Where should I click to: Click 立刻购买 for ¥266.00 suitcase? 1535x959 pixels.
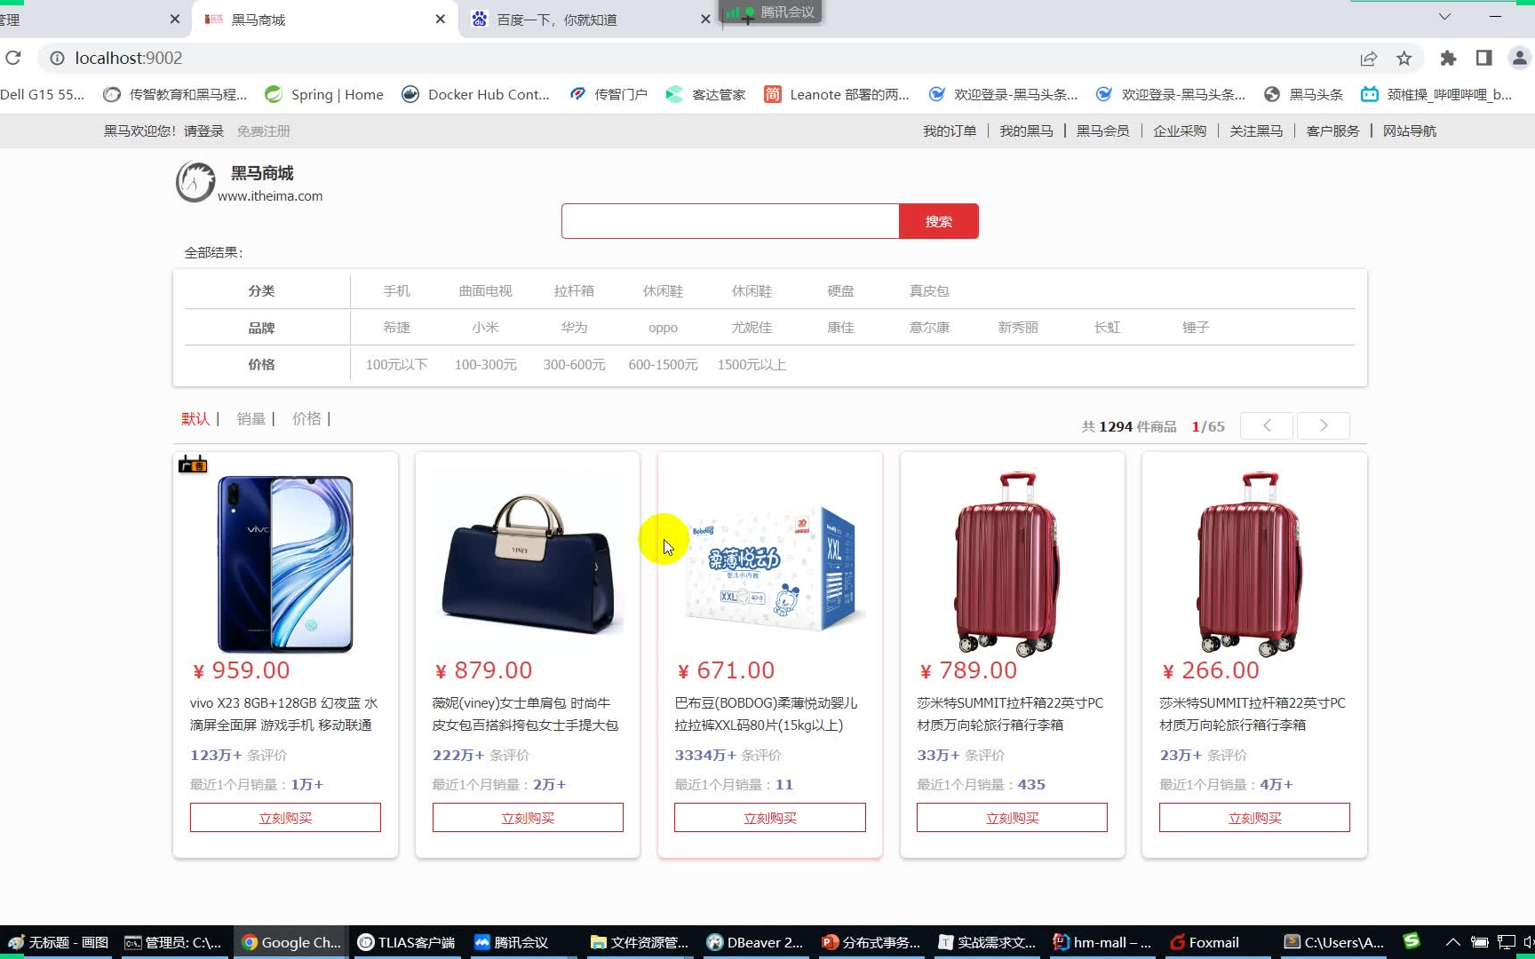1254,818
